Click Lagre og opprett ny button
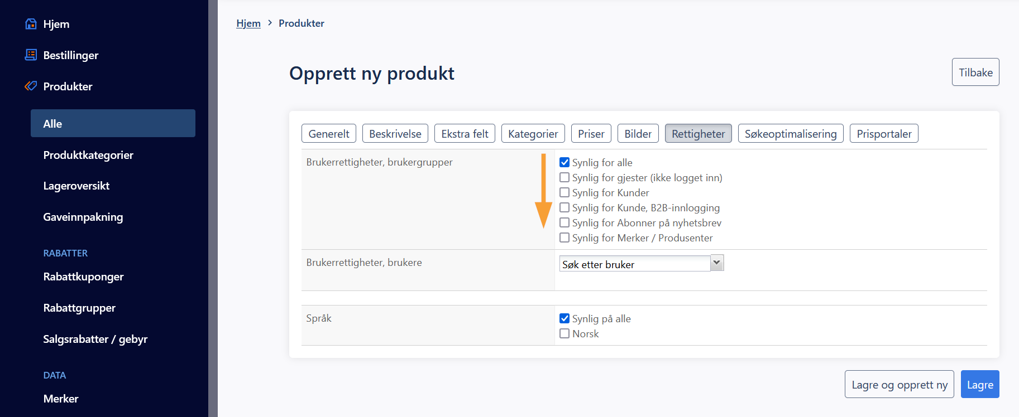Screen dimensions: 1019x417 point(899,385)
